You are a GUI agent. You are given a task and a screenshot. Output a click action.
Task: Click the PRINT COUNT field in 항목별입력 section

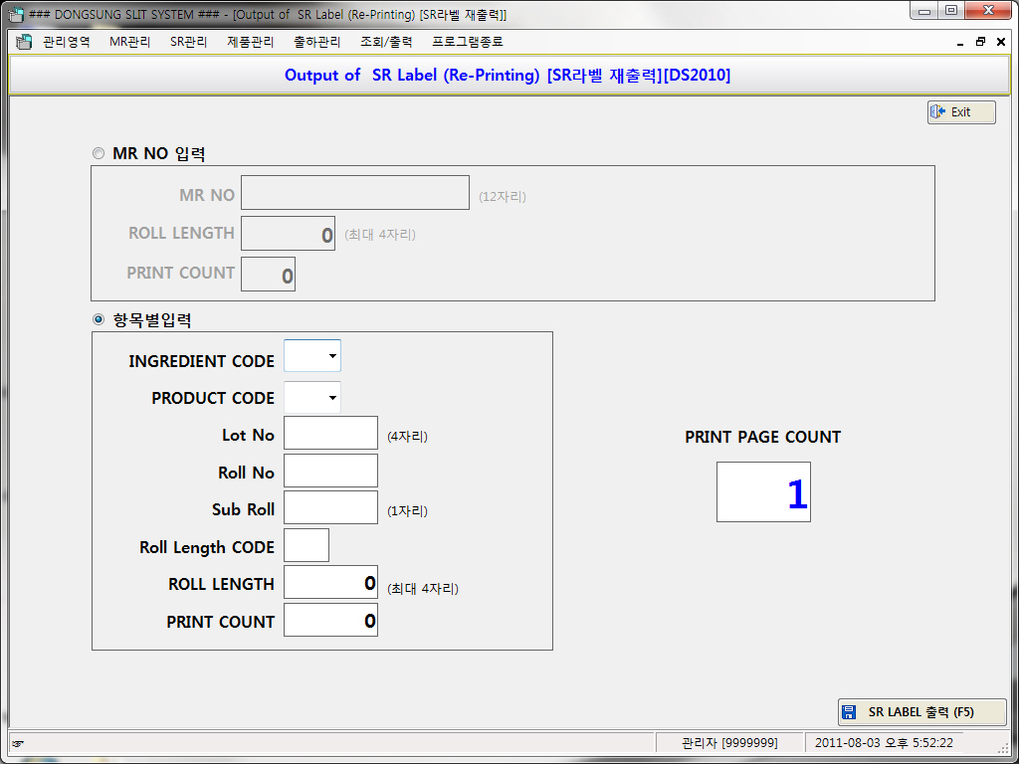[x=330, y=620]
